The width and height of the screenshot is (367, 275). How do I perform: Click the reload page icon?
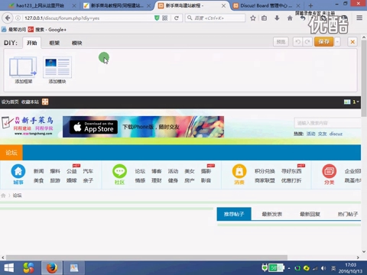[x=177, y=18]
